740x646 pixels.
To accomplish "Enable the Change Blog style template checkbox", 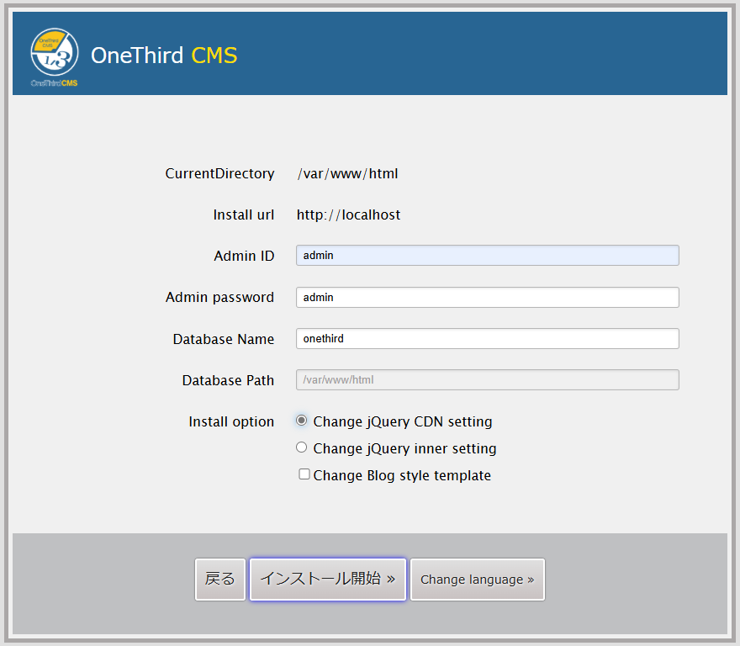I will [x=304, y=474].
